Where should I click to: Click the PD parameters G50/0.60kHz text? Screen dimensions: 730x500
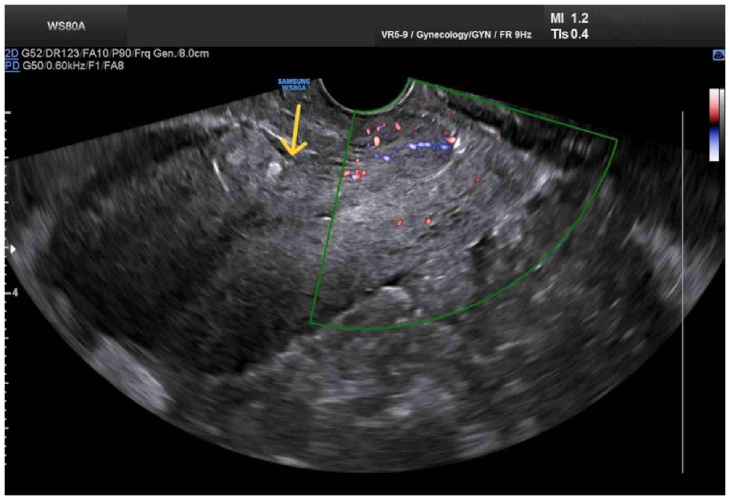click(x=73, y=66)
